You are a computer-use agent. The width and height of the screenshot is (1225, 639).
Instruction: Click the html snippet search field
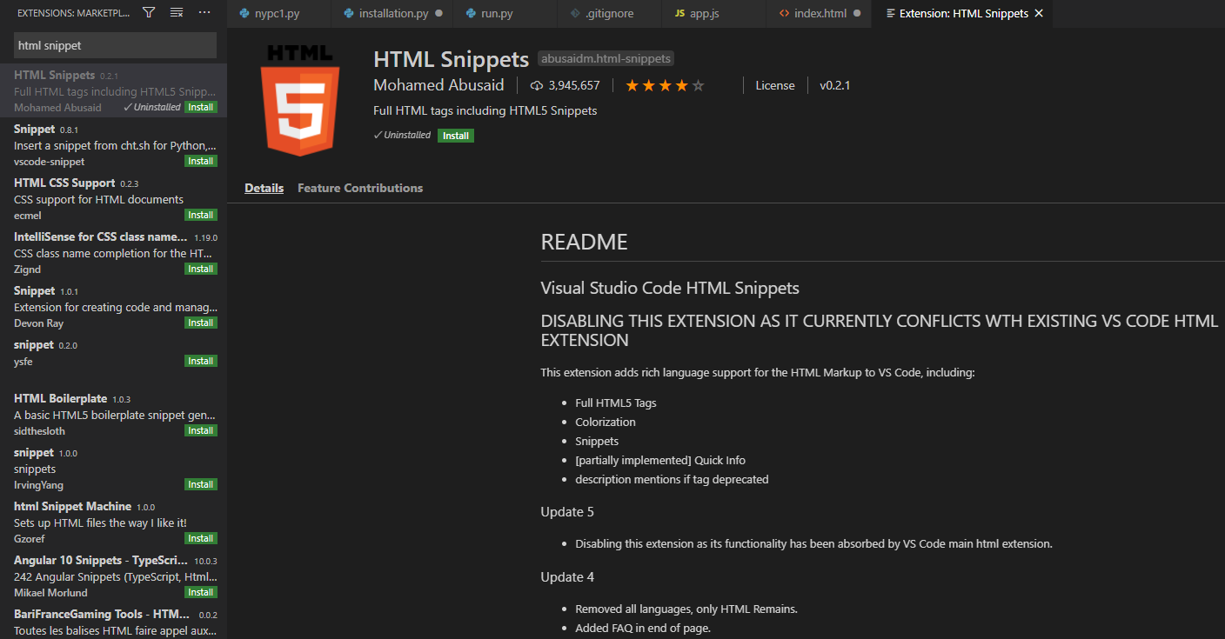click(115, 45)
